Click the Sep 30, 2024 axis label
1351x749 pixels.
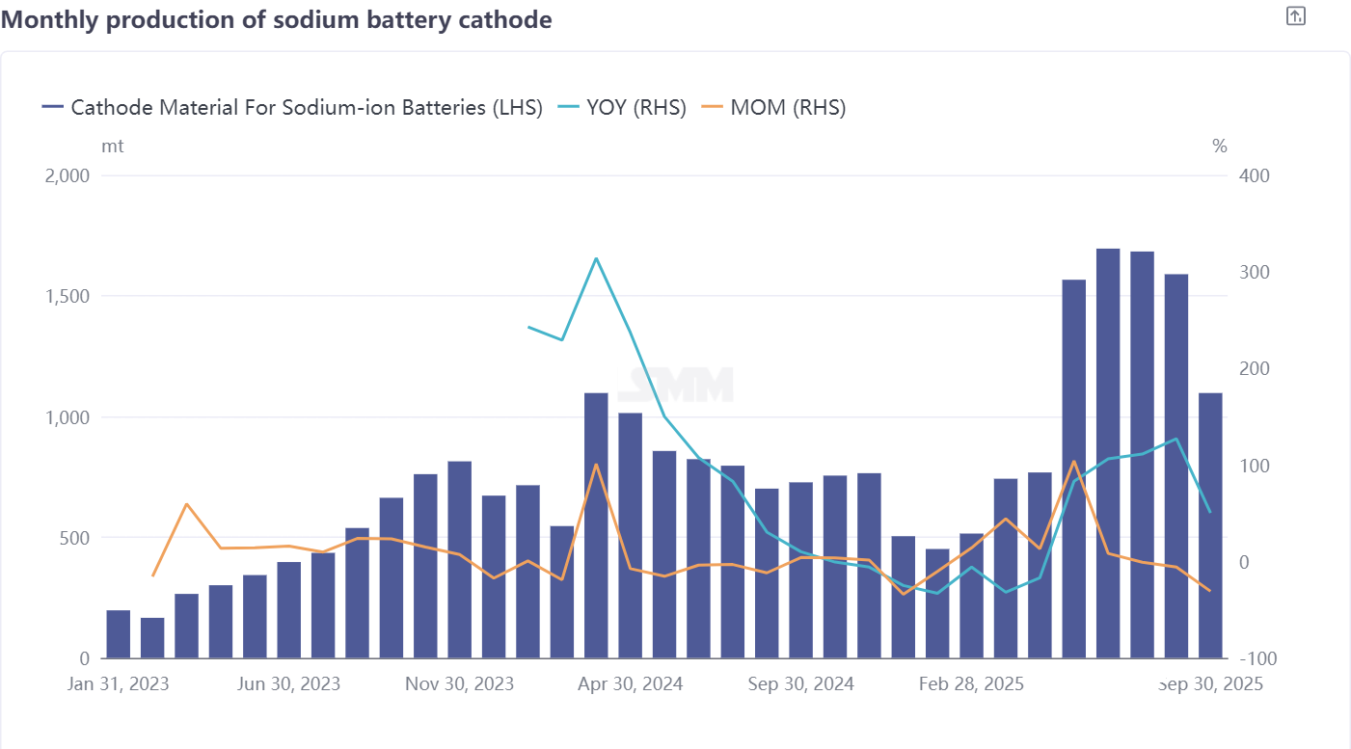tap(800, 684)
